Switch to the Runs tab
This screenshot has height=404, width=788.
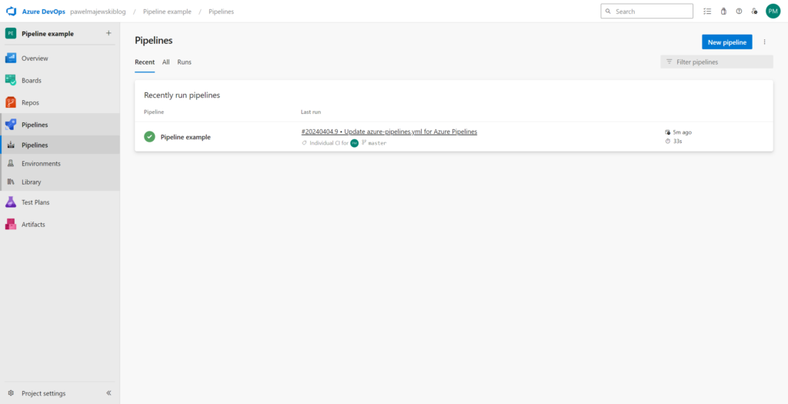[185, 62]
